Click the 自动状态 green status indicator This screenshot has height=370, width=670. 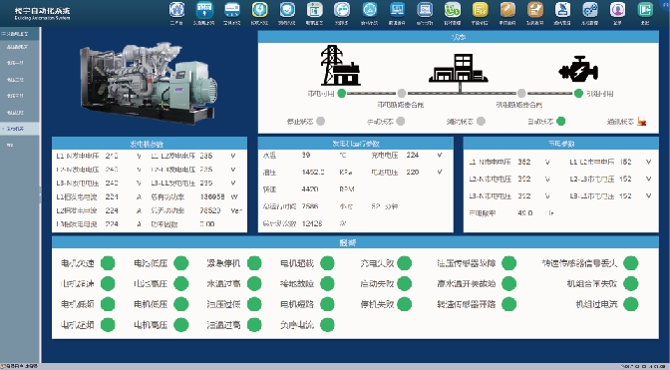[x=561, y=122]
